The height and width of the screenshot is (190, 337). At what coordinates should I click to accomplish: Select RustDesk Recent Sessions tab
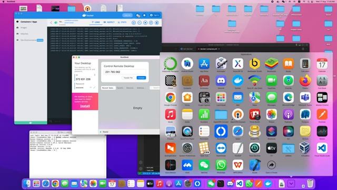tap(108, 88)
